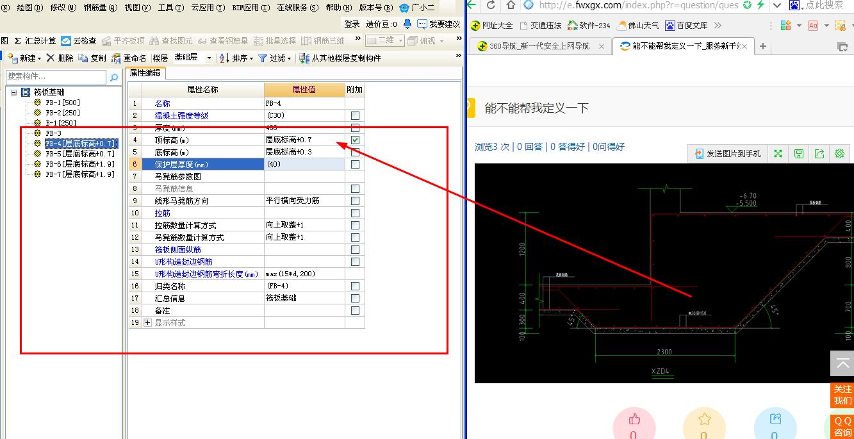Open browser address history dropdown arrow

click(777, 5)
